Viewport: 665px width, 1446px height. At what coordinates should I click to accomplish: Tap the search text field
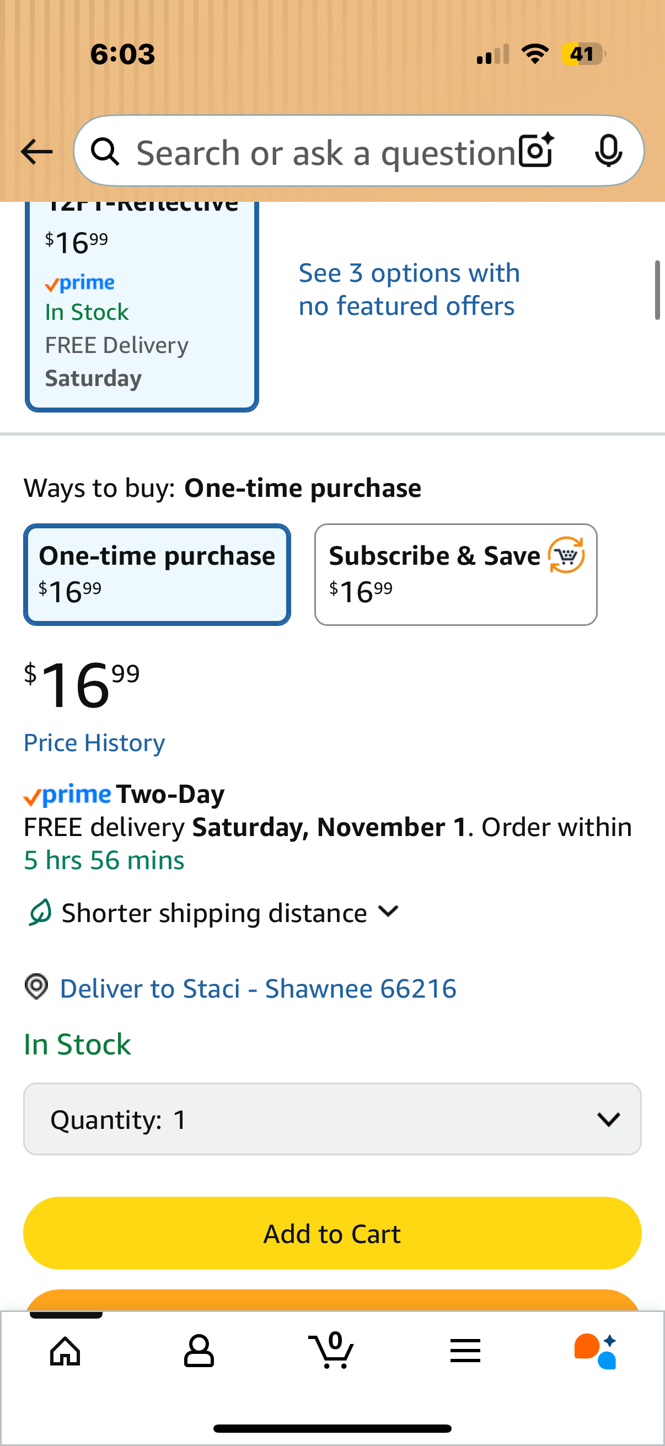point(325,153)
